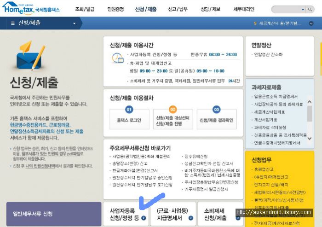Click arrow icon on 사업자등록 신청/정정 tile
Screen dimensions: 322x227
tap(144, 218)
